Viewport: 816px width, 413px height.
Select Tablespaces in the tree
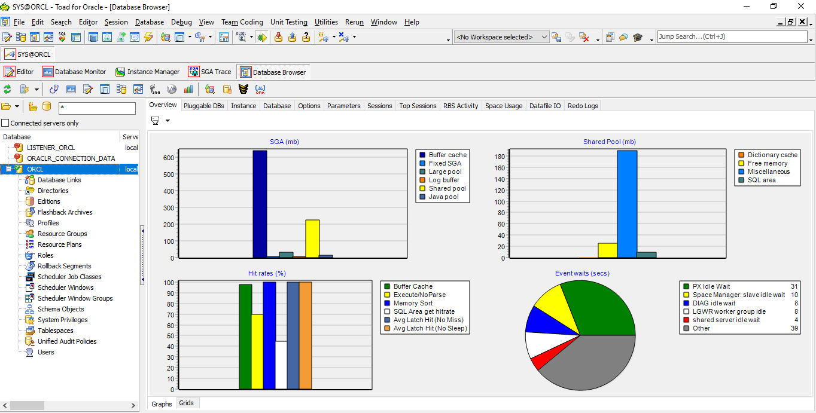(x=56, y=331)
